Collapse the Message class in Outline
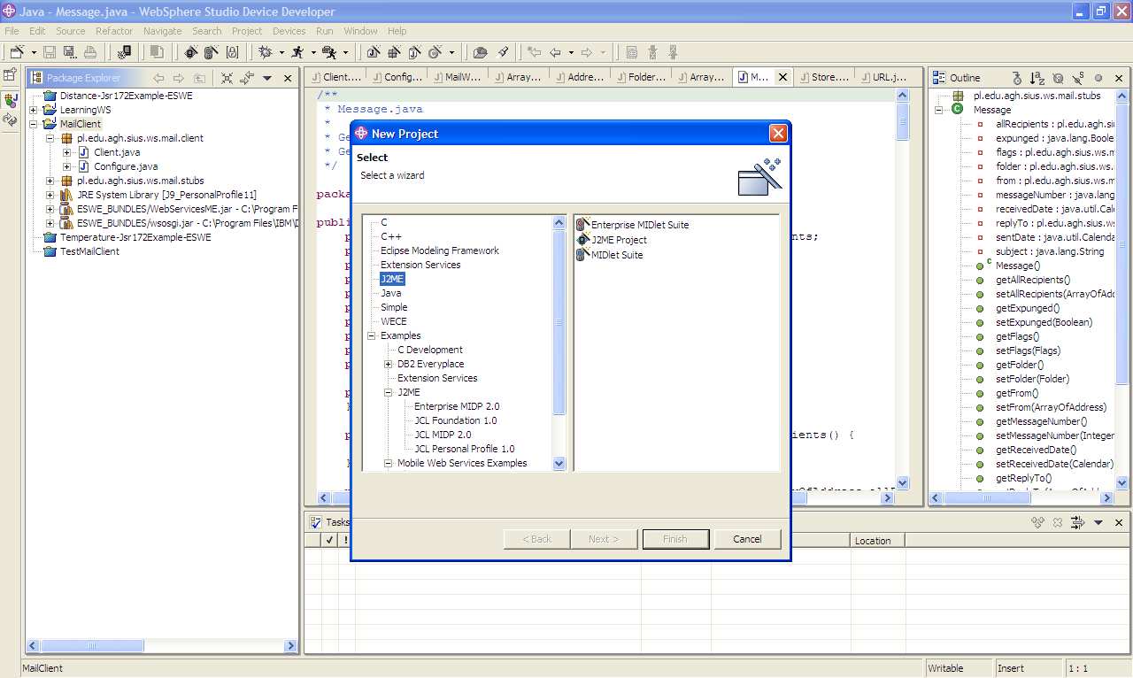The image size is (1133, 678). pos(939,110)
